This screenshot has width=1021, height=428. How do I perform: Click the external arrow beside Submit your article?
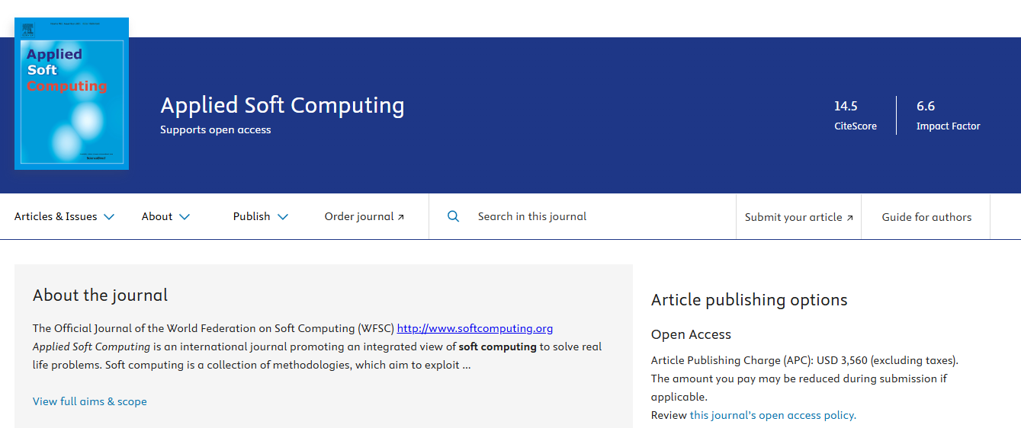coord(849,218)
